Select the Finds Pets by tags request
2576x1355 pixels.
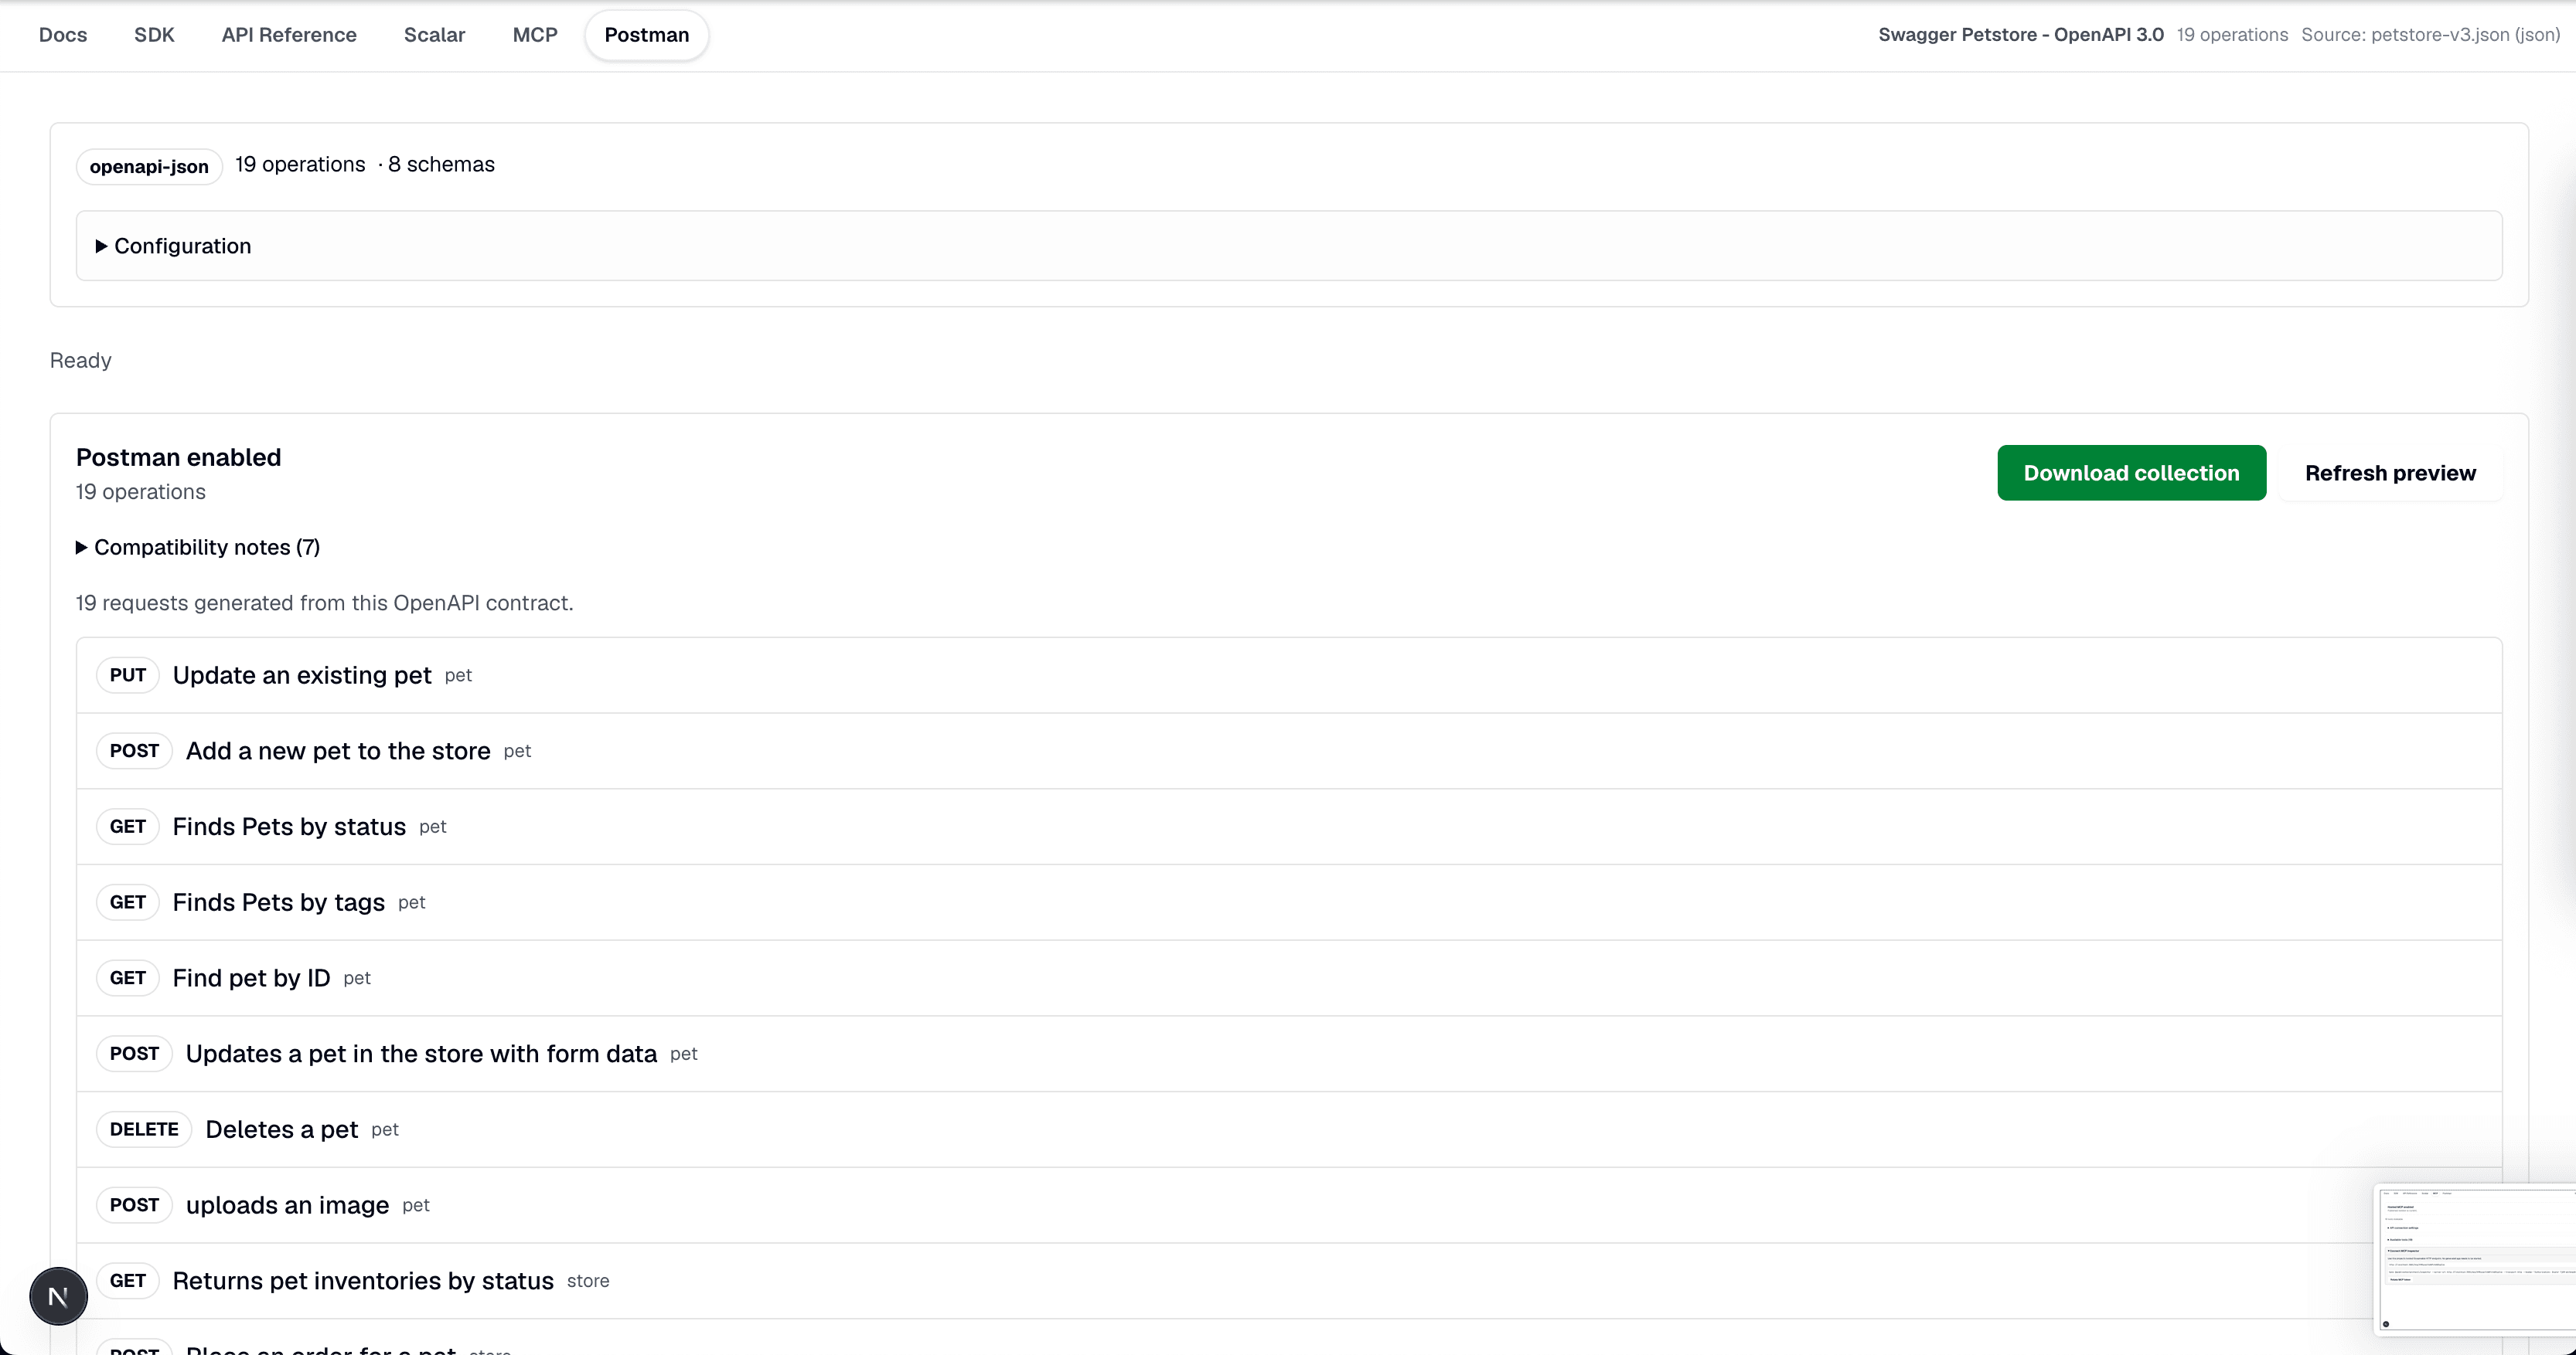tap(1289, 902)
